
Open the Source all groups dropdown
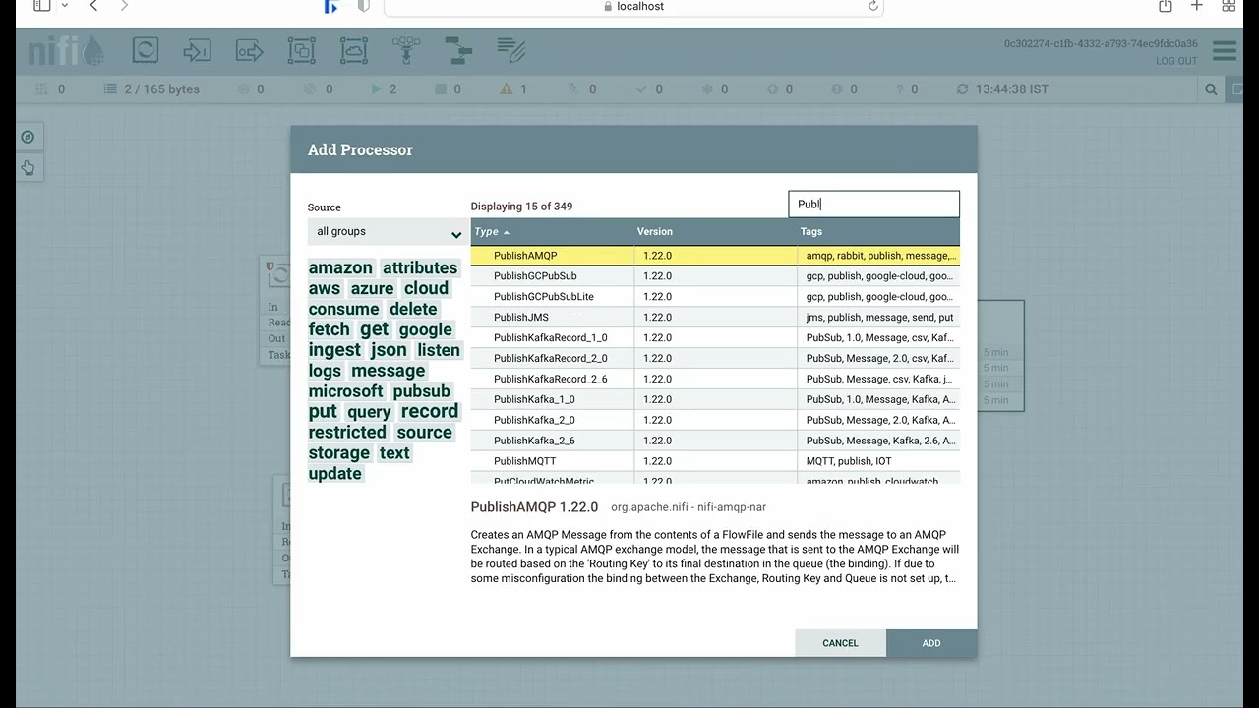[x=386, y=232]
